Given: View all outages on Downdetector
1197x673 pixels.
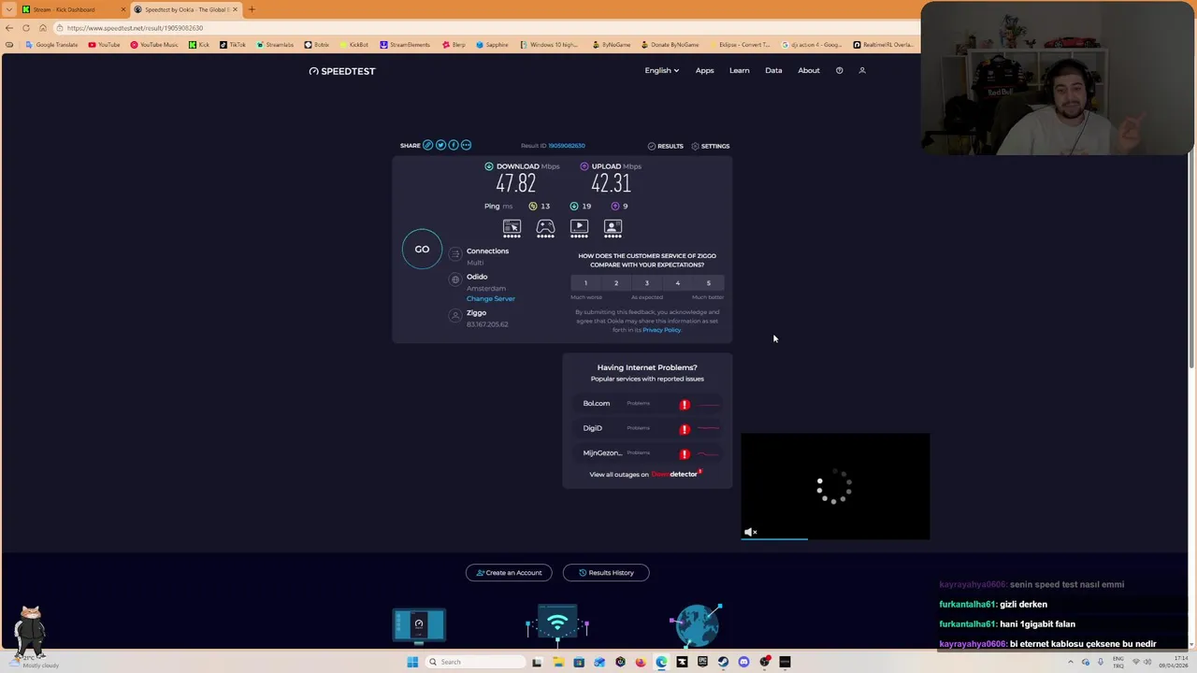Looking at the screenshot, I should (645, 474).
